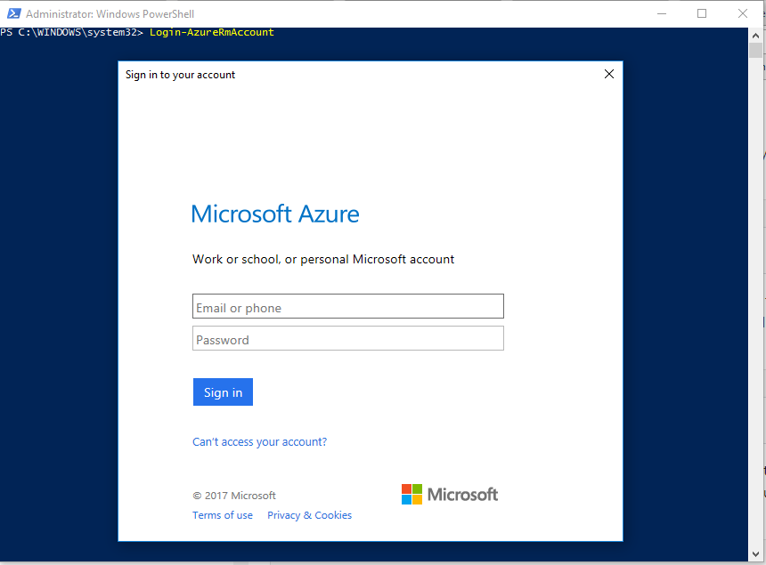Viewport: 766px width, 565px height.
Task: Click the Sign in to your account title
Action: [181, 75]
